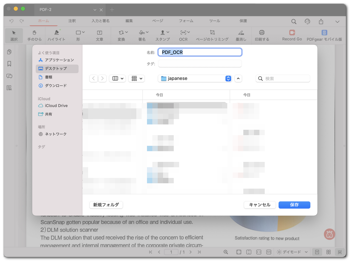This screenshot has height=261, width=350.
Task: Open the bookmarks panel in left sidebar
Action: click(9, 63)
